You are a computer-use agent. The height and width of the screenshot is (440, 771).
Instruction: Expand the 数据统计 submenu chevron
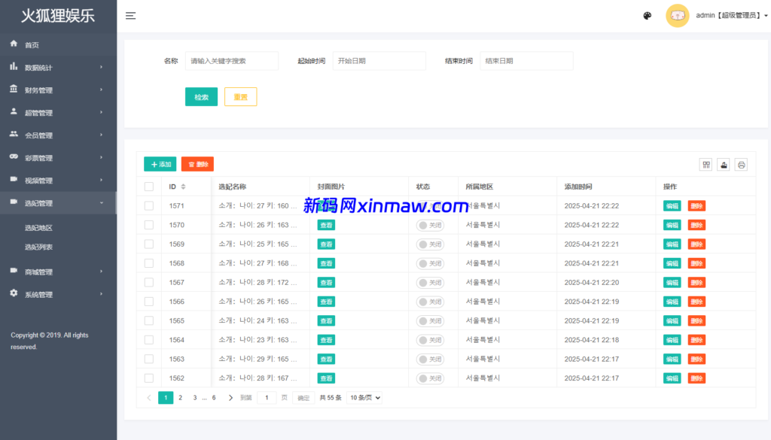pos(102,67)
